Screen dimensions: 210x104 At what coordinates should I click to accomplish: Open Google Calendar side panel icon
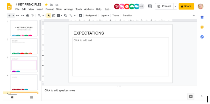(x=202, y=17)
